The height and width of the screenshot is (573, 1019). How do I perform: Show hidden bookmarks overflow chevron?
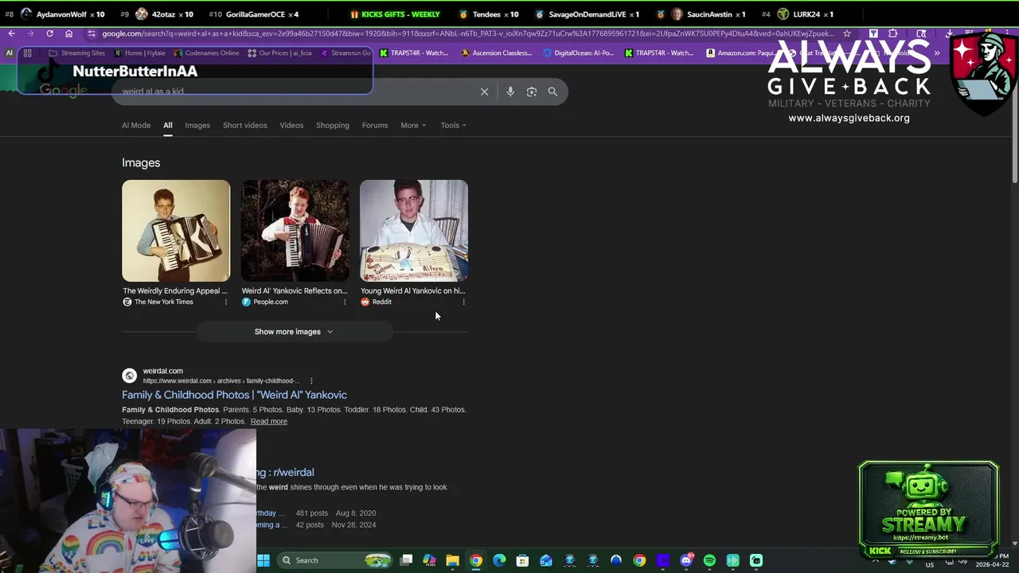click(937, 53)
